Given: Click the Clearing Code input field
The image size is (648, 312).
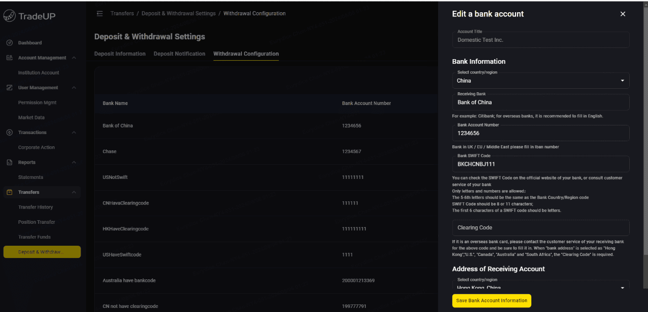Looking at the screenshot, I should tap(541, 228).
